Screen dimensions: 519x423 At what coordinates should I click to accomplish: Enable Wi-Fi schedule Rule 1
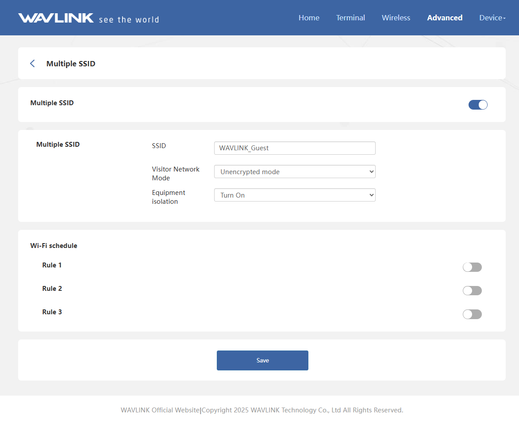click(472, 267)
